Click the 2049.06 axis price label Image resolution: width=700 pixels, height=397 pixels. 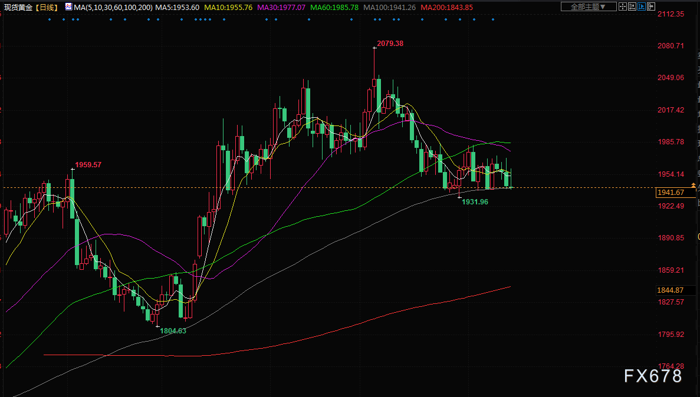click(671, 78)
